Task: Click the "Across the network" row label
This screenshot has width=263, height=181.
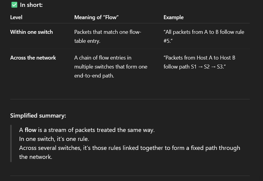Action: [x=33, y=58]
